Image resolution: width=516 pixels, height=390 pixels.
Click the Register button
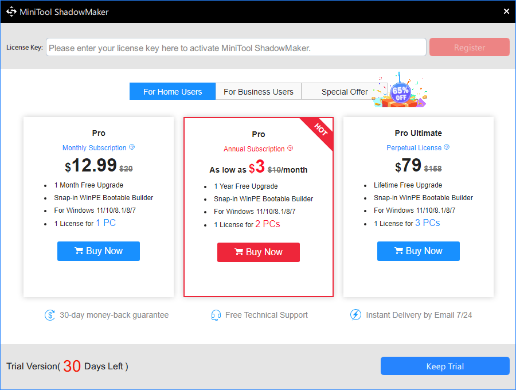tap(469, 46)
